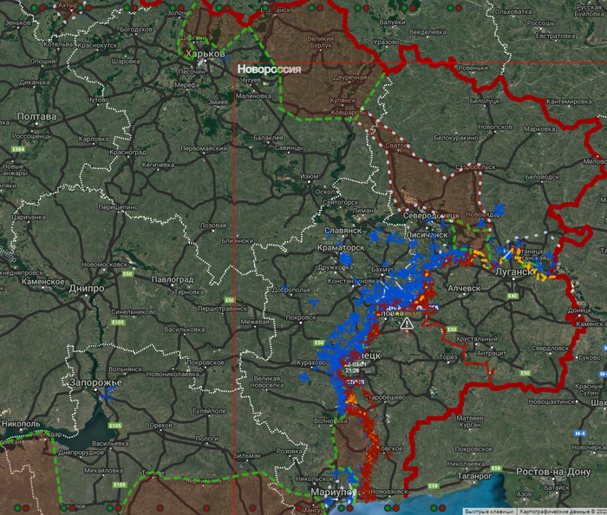Select the Таганрог label
This screenshot has width=607, height=515.
click(474, 475)
